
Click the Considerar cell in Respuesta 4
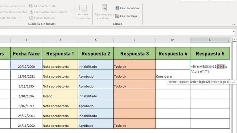[x=173, y=74]
